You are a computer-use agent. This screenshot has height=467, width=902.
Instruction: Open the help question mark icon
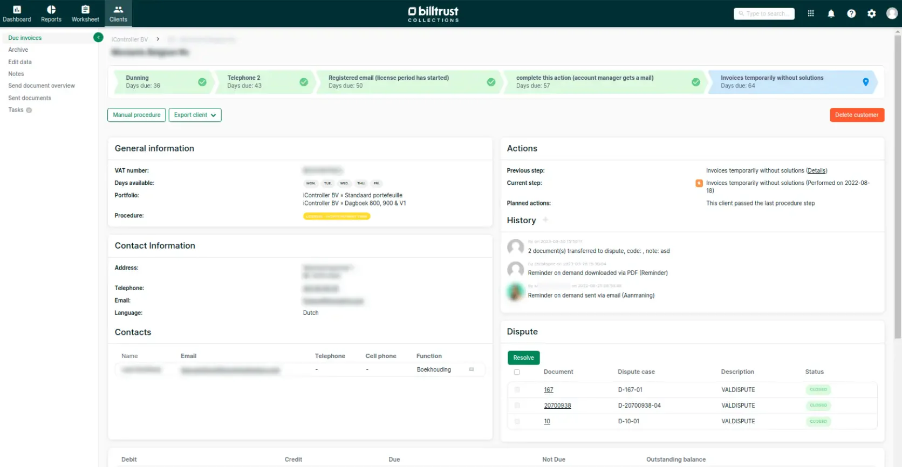coord(851,13)
